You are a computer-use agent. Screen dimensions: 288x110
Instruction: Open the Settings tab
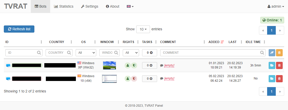pyautogui.click(x=89, y=6)
